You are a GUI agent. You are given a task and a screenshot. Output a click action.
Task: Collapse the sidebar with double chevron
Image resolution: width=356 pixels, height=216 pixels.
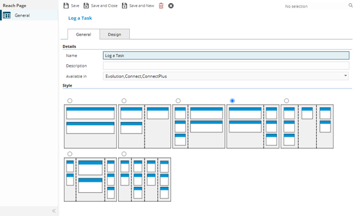(x=54, y=211)
